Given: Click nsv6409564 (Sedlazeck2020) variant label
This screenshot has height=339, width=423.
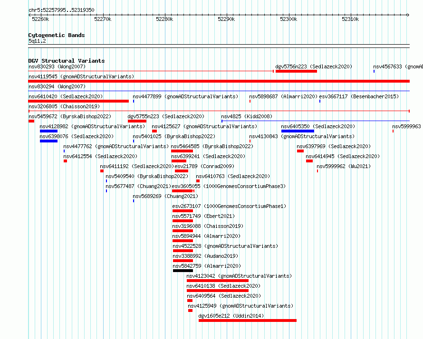Looking at the screenshot, I should 224,296.
